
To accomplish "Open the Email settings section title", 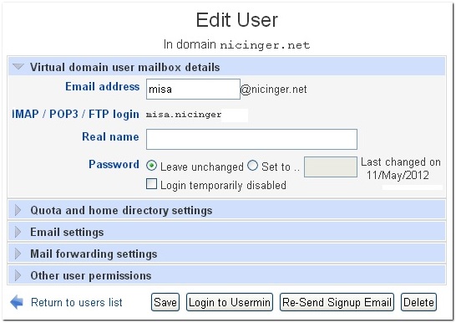I will point(67,232).
